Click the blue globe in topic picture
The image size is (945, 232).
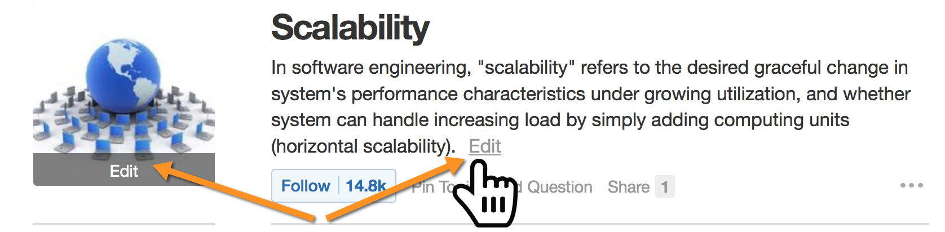[123, 74]
